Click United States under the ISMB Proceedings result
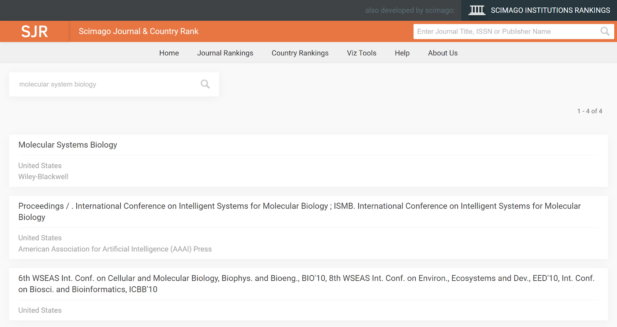 40,238
